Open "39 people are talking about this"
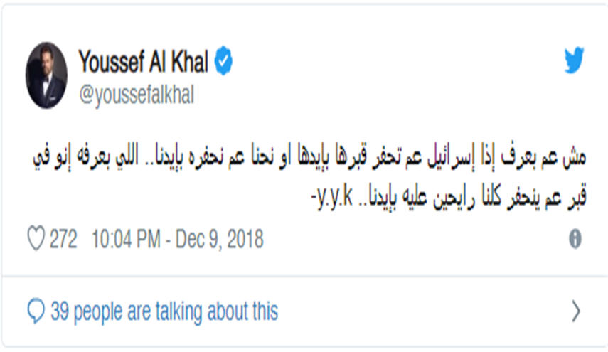This screenshot has height=352, width=608. [x=164, y=311]
